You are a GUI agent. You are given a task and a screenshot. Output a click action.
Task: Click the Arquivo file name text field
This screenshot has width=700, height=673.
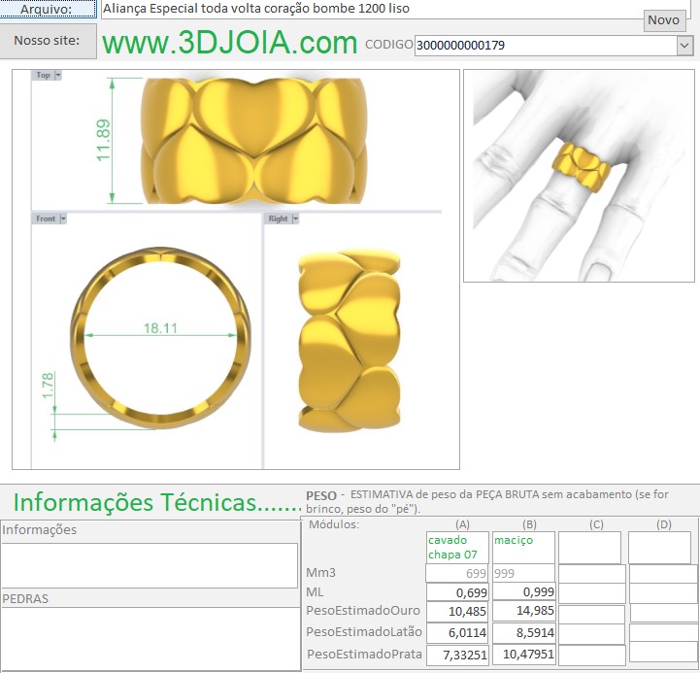point(369,9)
